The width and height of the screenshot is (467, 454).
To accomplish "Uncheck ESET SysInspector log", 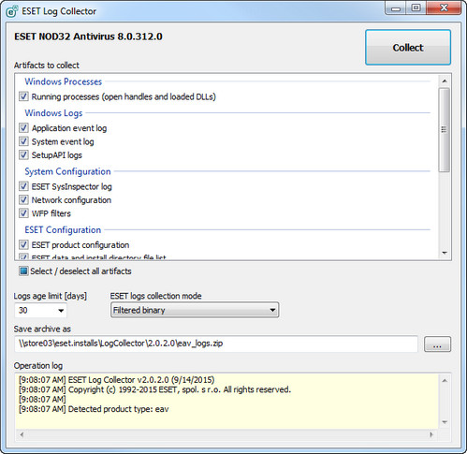I will point(23,186).
